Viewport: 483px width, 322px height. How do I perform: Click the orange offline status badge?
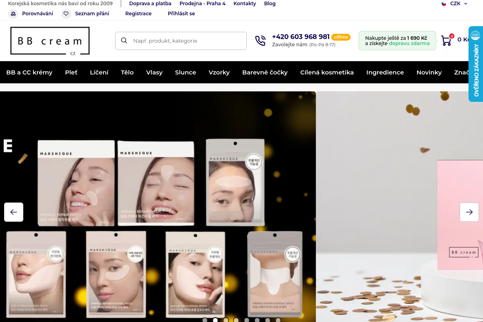click(x=341, y=37)
